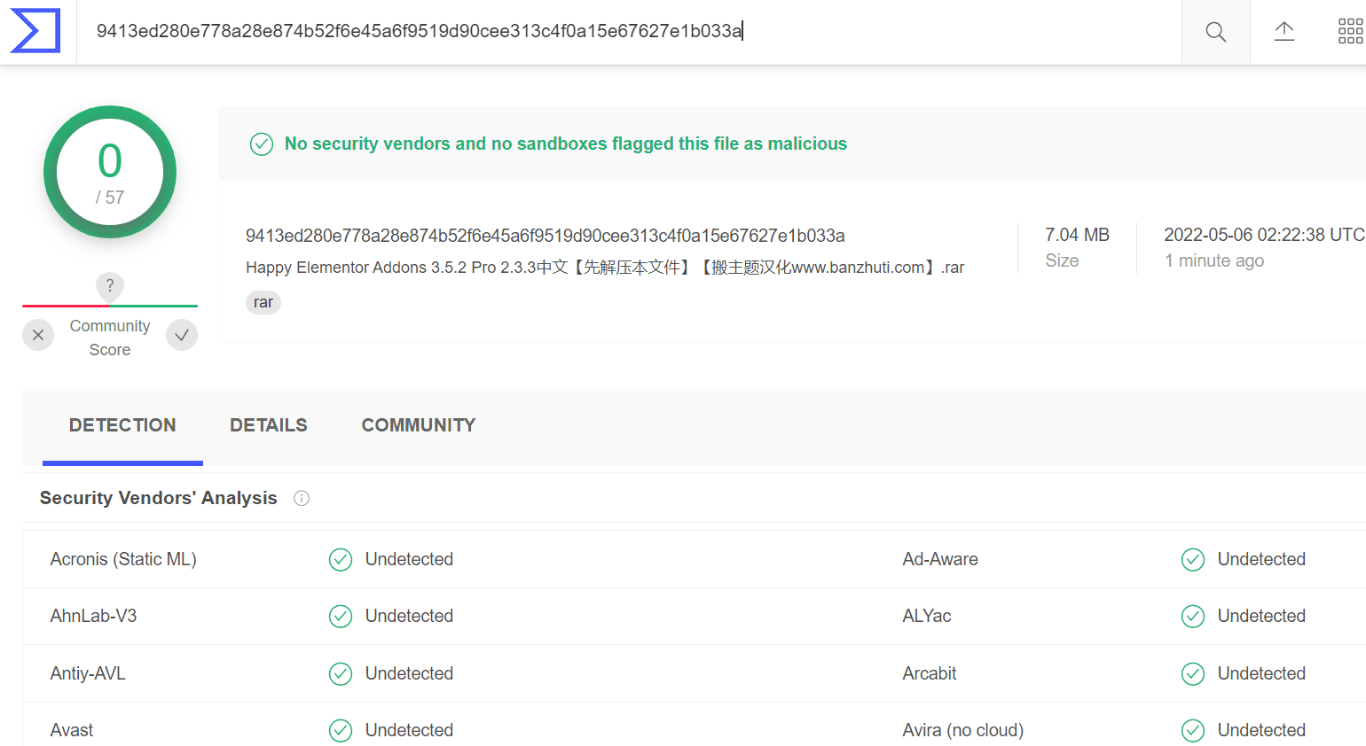Select the Avast vendor name
This screenshot has height=746, width=1366.
pyautogui.click(x=72, y=731)
